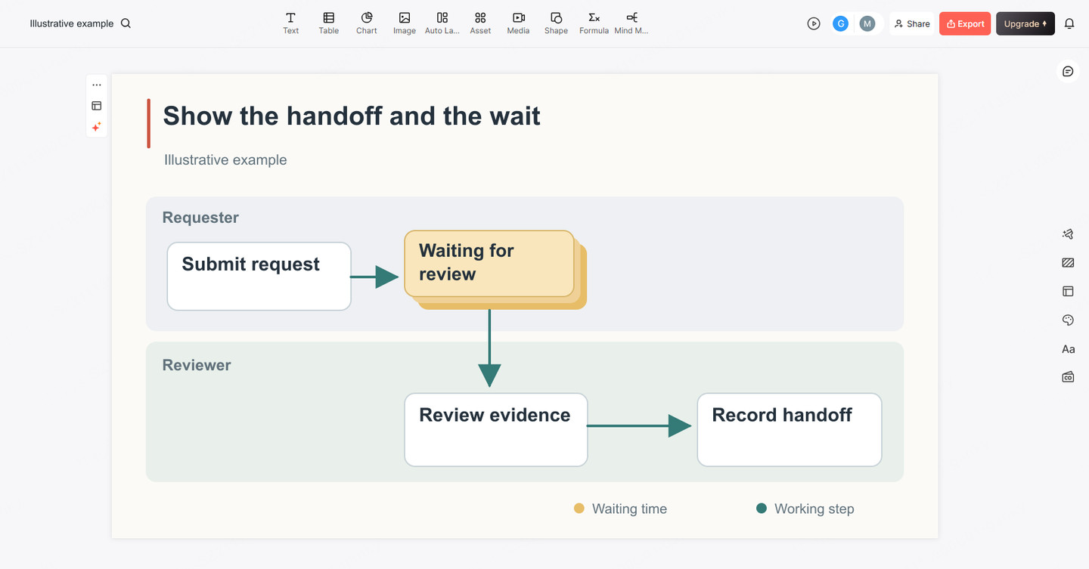Select the Record handoff box
The image size is (1089, 569).
[789, 429]
